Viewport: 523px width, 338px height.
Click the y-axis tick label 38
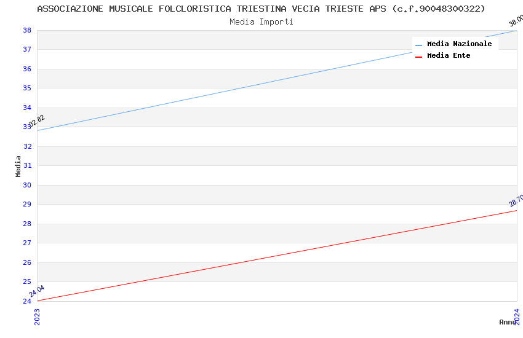[x=27, y=30]
